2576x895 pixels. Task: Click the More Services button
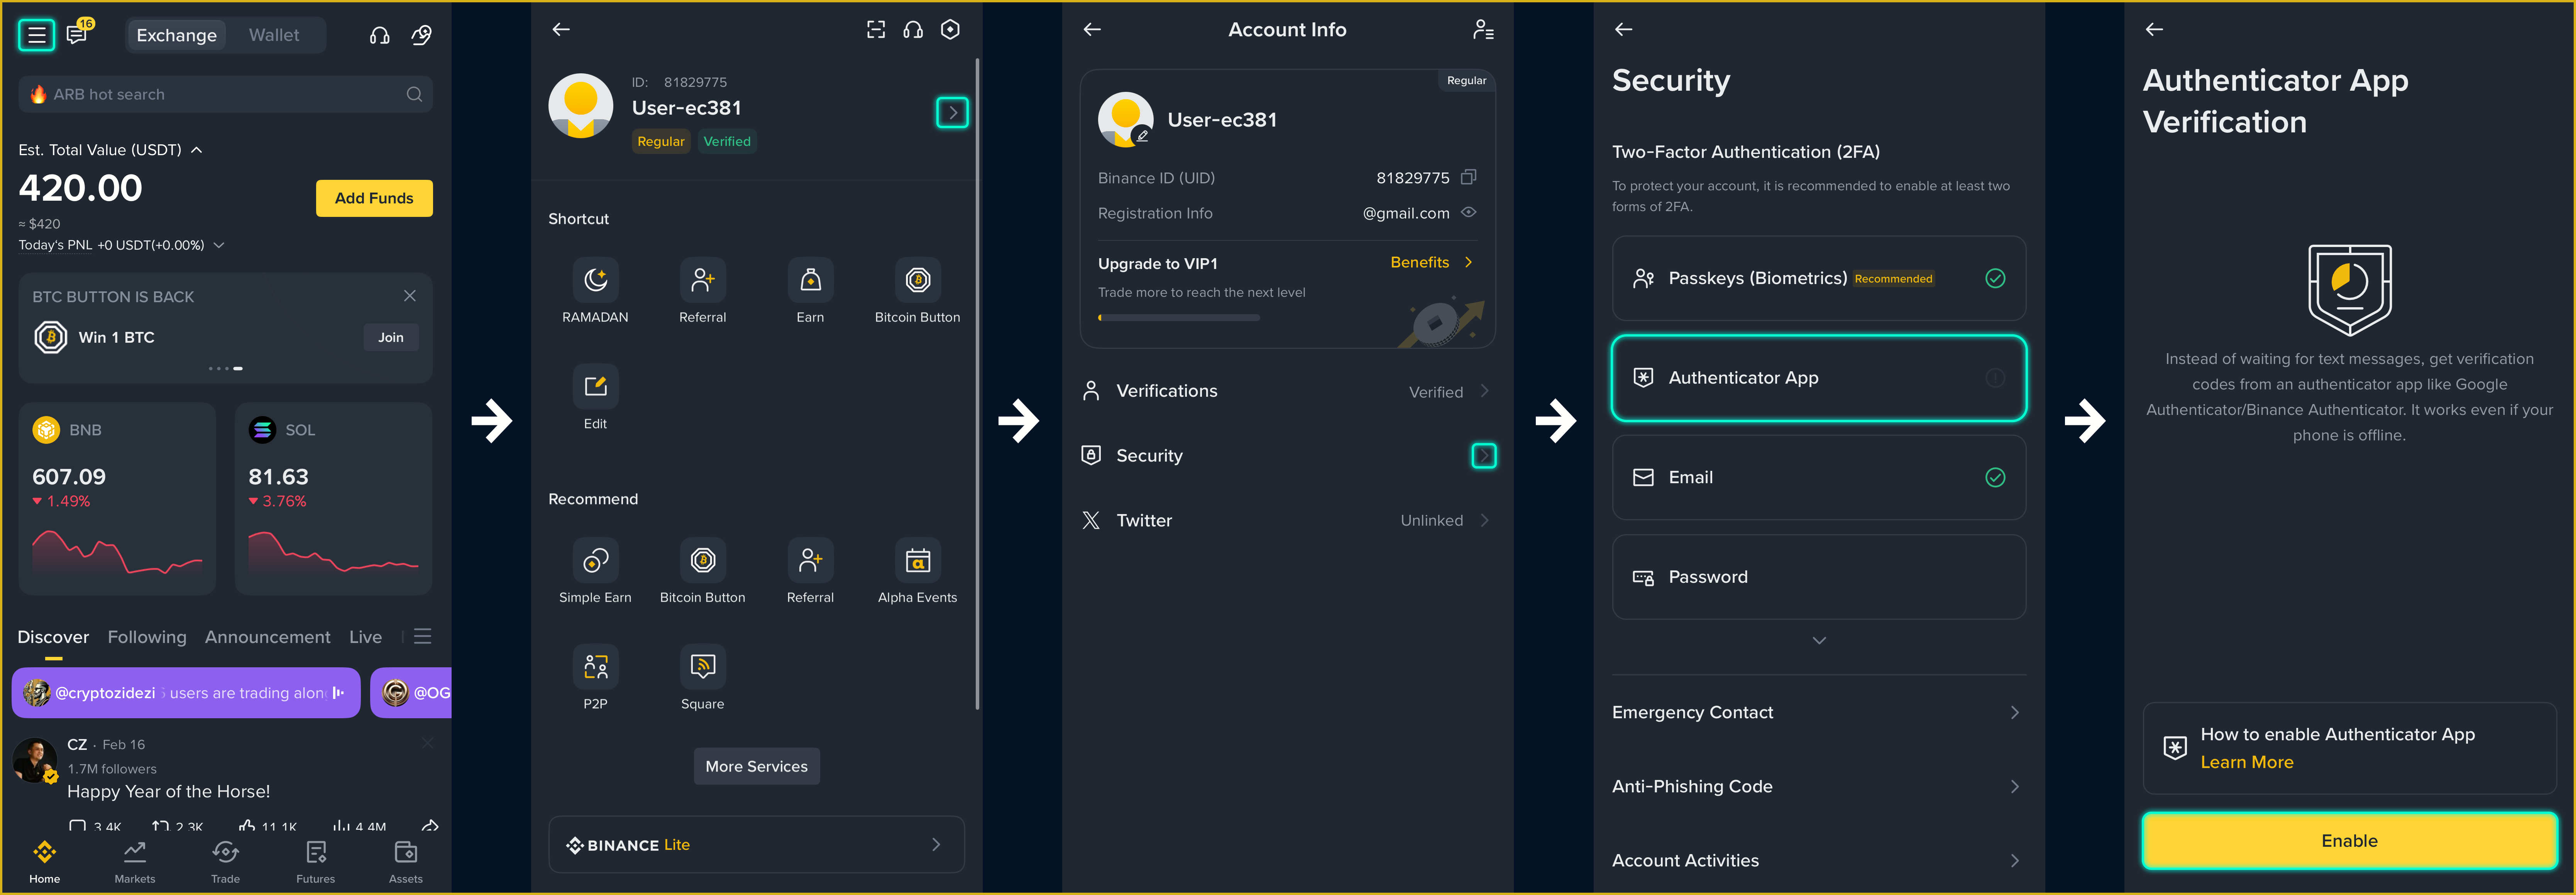(757, 767)
